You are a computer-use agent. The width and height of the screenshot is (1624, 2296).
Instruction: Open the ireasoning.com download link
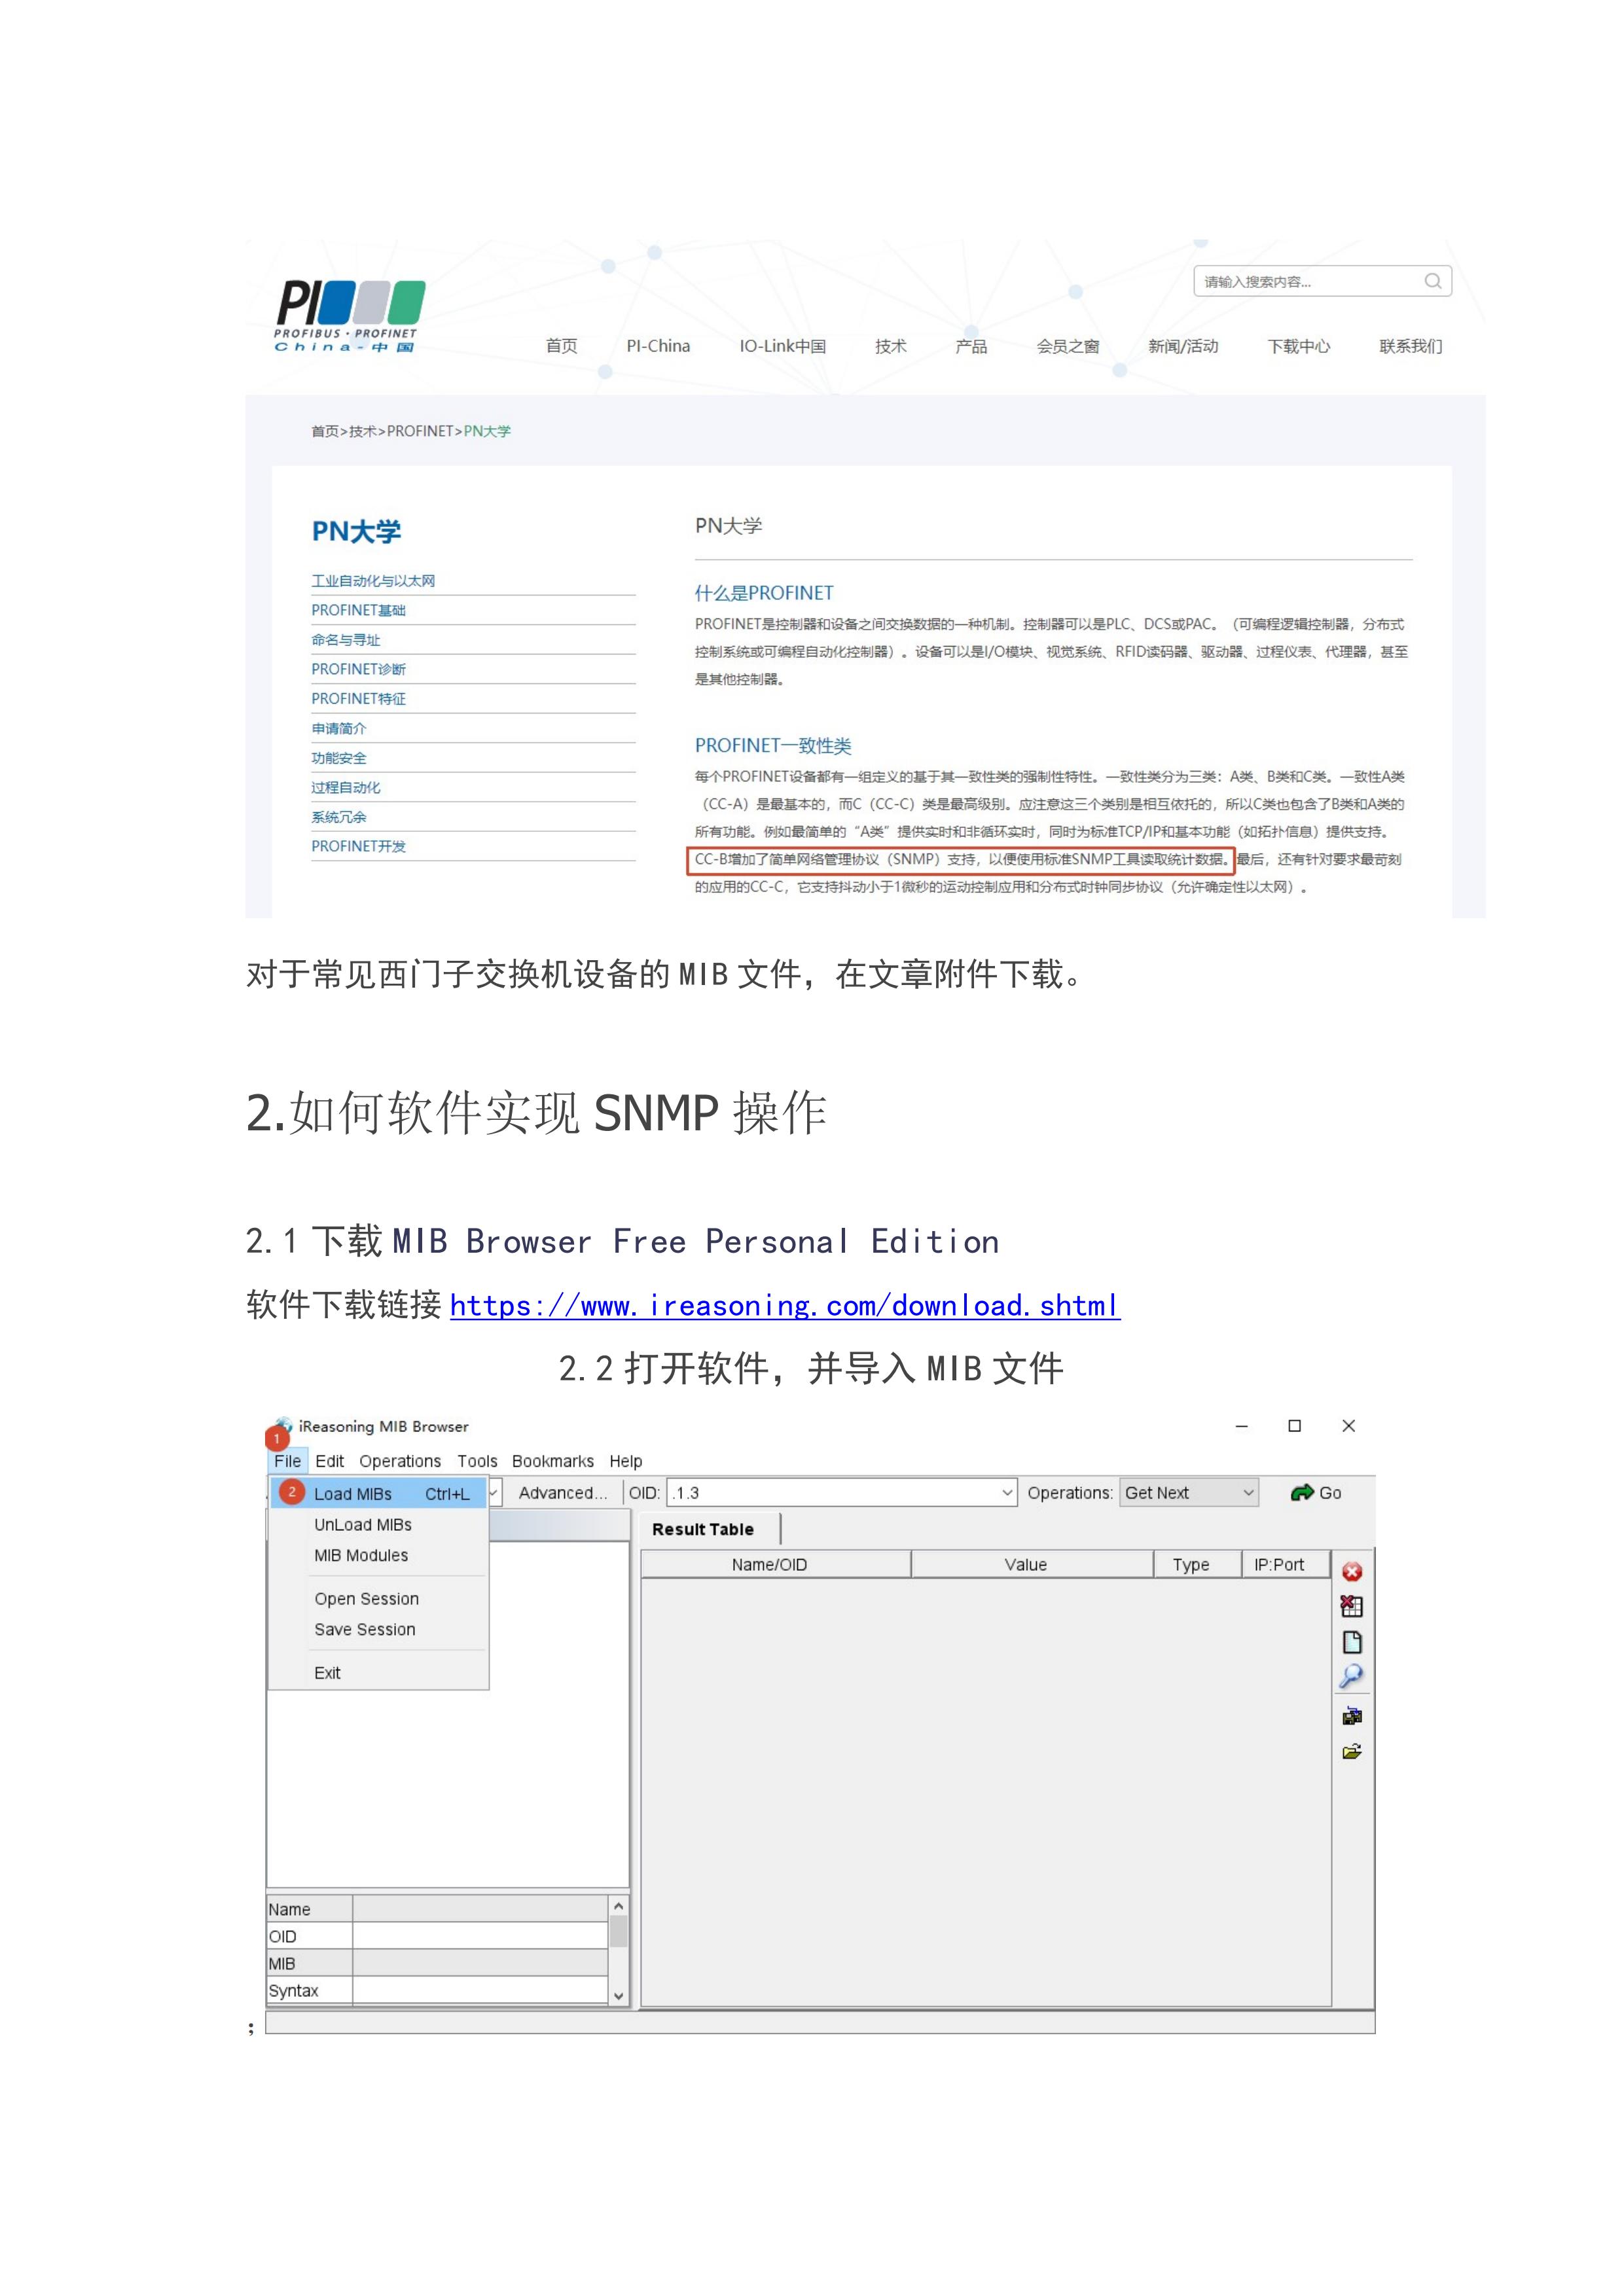click(785, 1305)
